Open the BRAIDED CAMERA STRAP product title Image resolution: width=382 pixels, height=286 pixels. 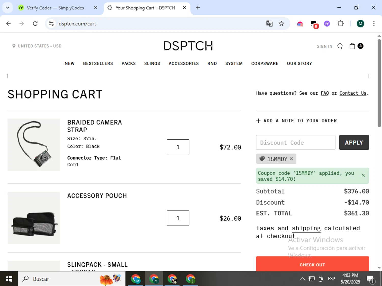[x=94, y=126]
